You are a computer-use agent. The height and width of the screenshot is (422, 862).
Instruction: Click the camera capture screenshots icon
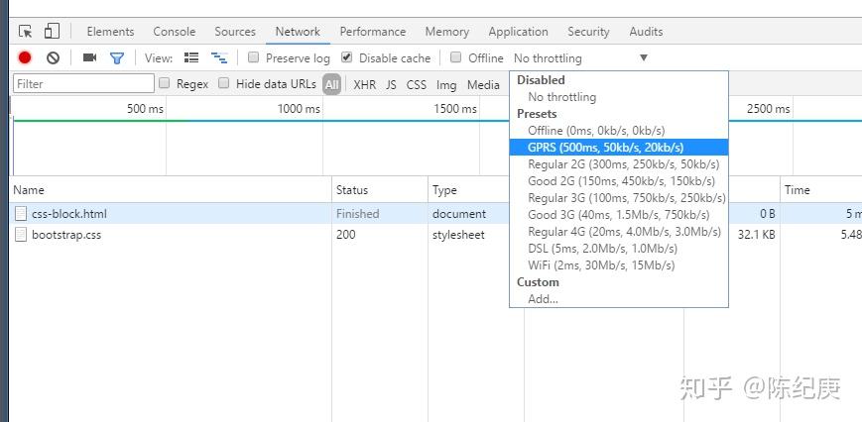pyautogui.click(x=89, y=58)
